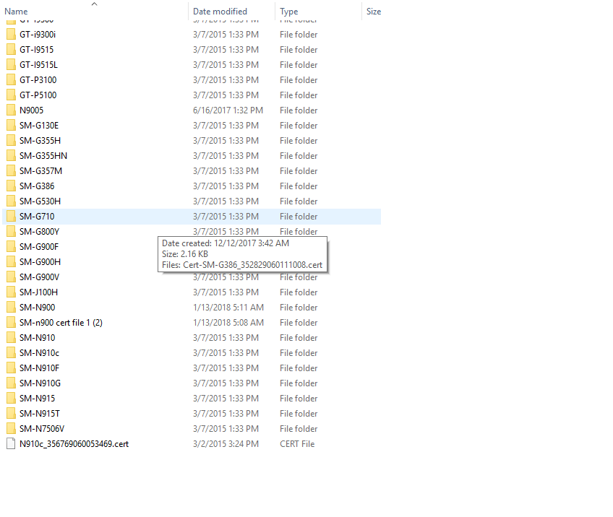Screen dimensions: 613x517
Task: Click the 6/16/2017 1:32 PM date cell
Action: 228,110
